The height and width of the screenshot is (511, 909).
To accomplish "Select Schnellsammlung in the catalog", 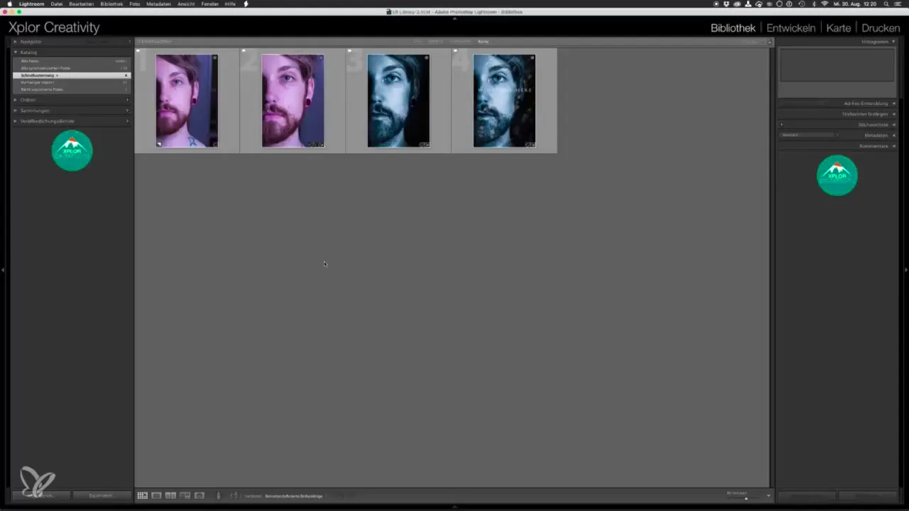I will 71,75.
